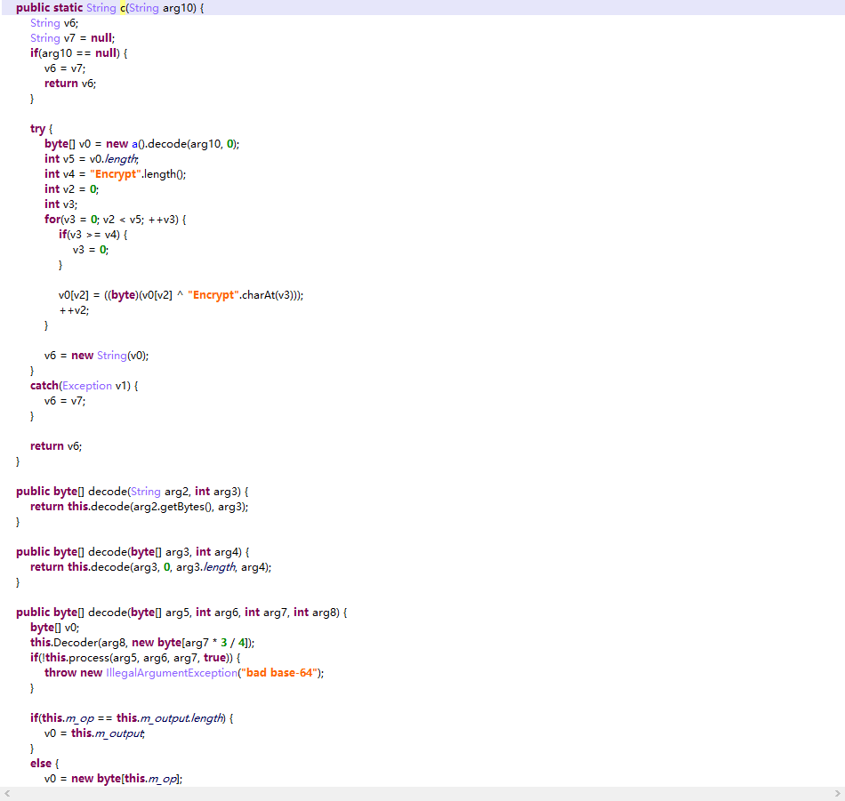Click 'int v5 = v0.length;' line
The height and width of the screenshot is (801, 845).
tap(92, 159)
